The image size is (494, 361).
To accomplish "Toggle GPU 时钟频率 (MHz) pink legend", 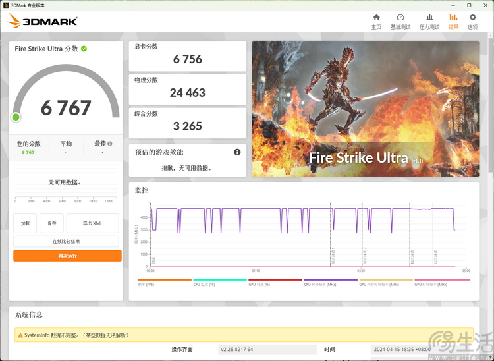I will coord(442,282).
